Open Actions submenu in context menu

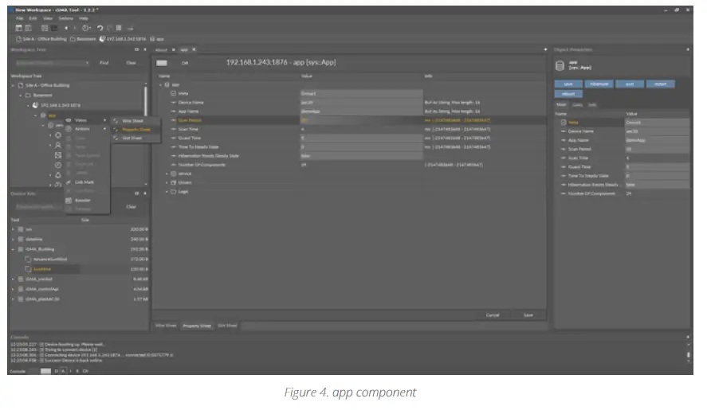[87, 129]
